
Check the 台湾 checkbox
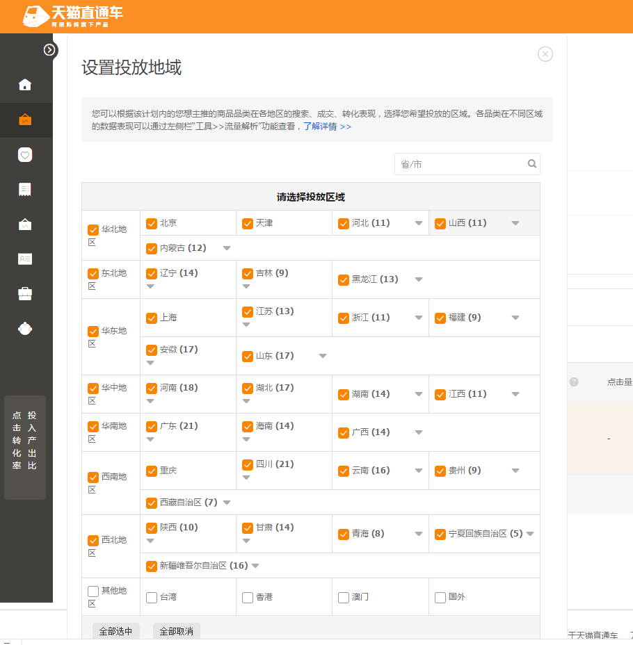pyautogui.click(x=152, y=598)
